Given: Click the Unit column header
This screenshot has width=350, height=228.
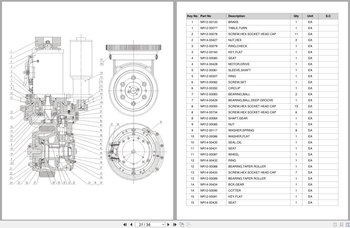Looking at the screenshot, I should 310,16.
